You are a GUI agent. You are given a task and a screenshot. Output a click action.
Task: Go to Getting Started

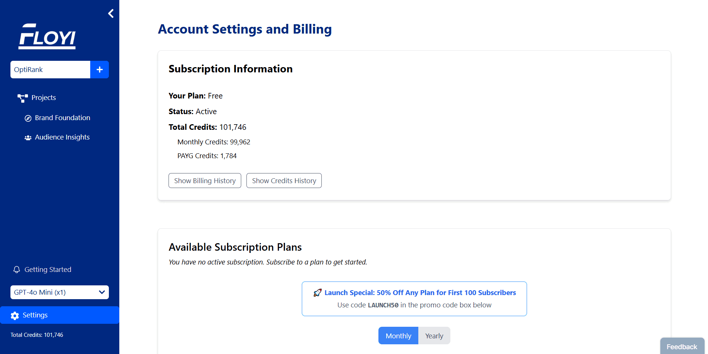(x=48, y=270)
